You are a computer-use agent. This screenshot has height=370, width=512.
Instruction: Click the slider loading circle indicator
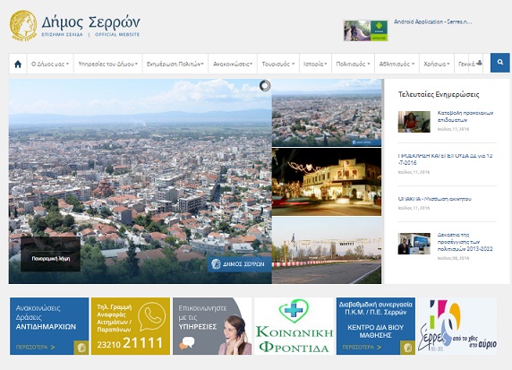coord(265,86)
